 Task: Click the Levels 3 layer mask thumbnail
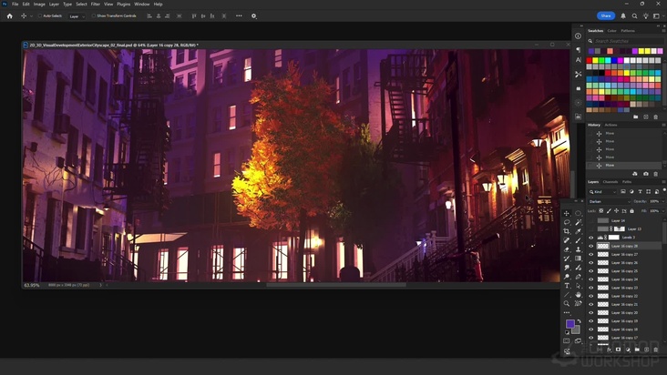[613, 238]
